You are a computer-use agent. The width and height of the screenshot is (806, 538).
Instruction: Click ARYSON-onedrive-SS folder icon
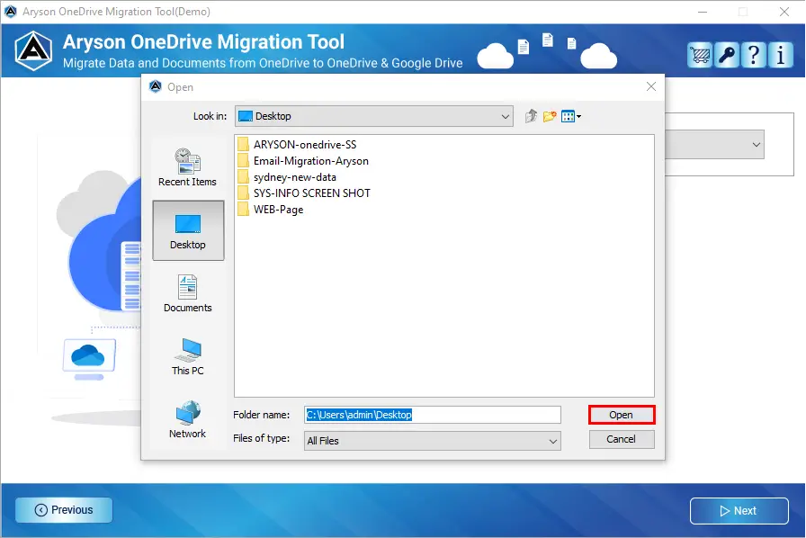(244, 145)
